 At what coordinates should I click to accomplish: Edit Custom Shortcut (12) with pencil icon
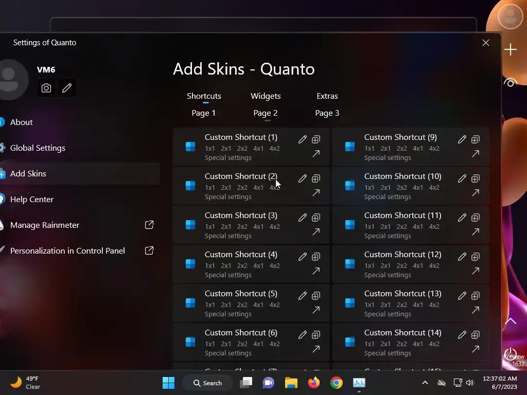(462, 257)
